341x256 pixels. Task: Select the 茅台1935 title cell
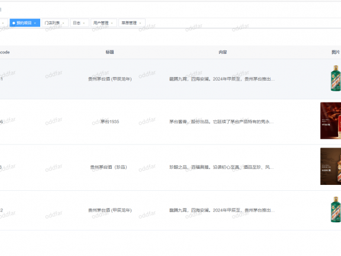[110, 121]
